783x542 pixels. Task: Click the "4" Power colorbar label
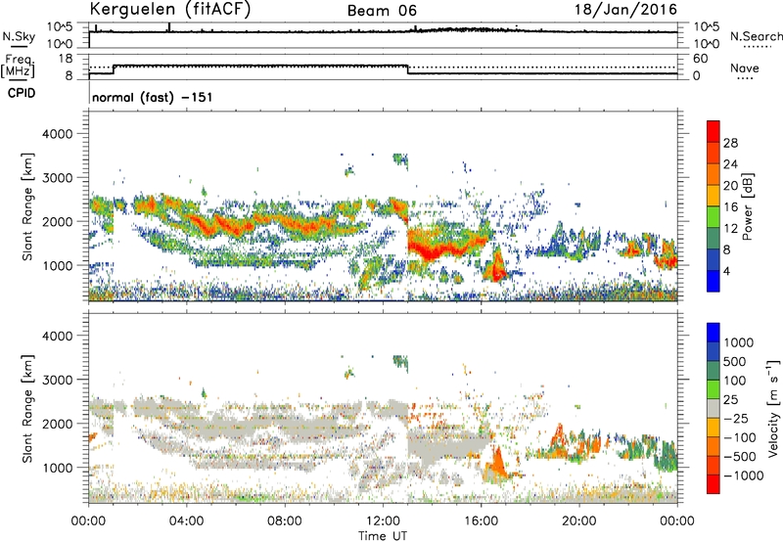point(727,272)
